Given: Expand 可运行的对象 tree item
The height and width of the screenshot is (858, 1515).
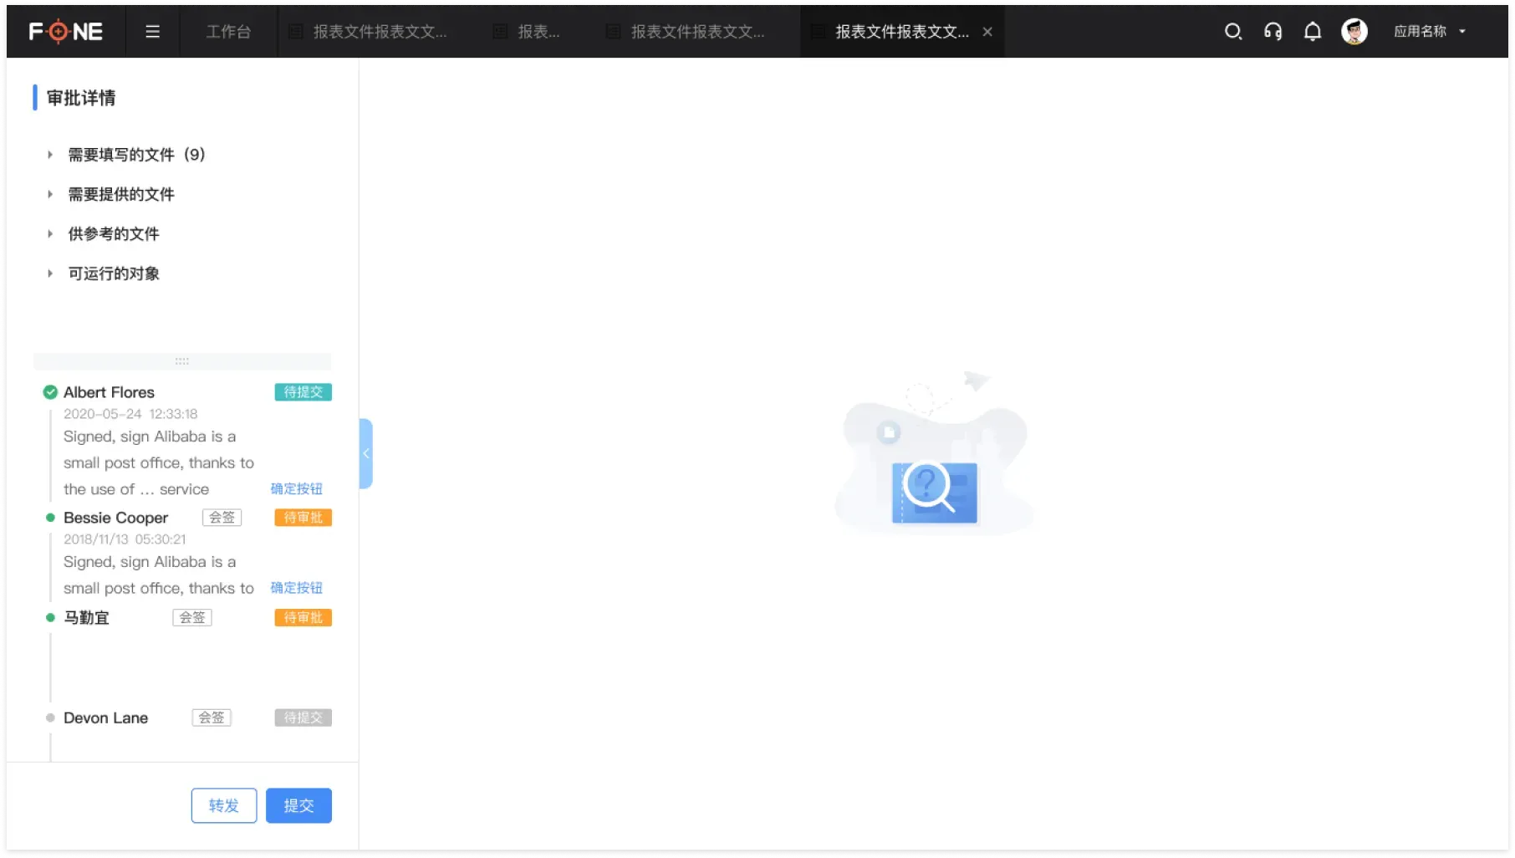Looking at the screenshot, I should click(x=50, y=273).
